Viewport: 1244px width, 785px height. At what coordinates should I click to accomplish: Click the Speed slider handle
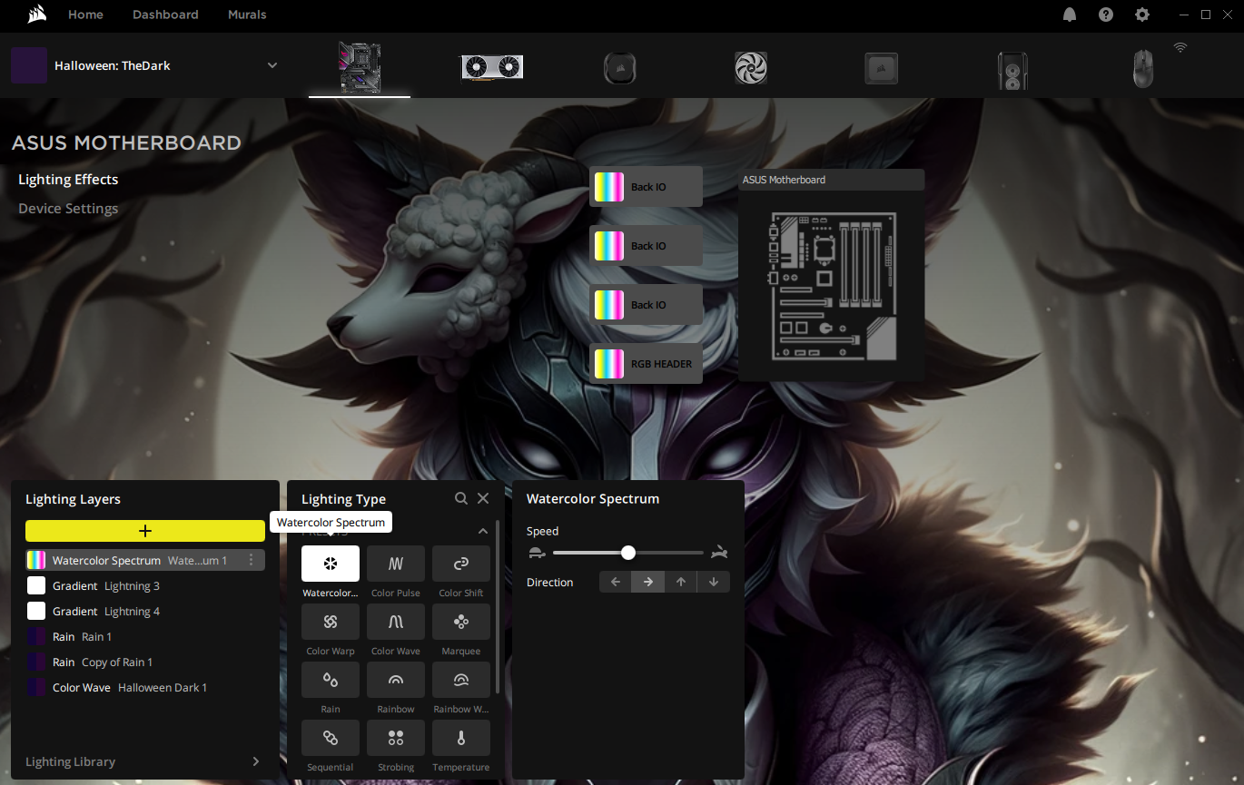(x=628, y=553)
